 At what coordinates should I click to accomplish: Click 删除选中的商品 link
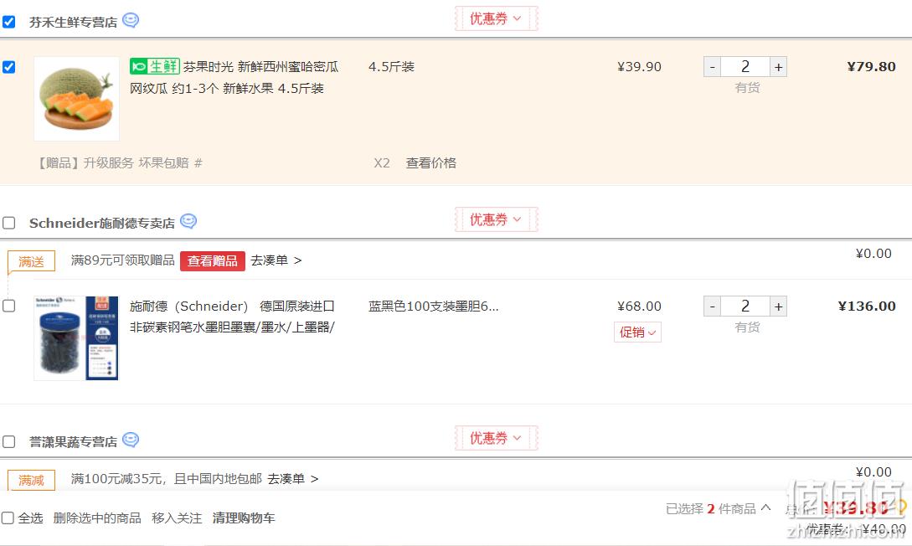tap(97, 518)
